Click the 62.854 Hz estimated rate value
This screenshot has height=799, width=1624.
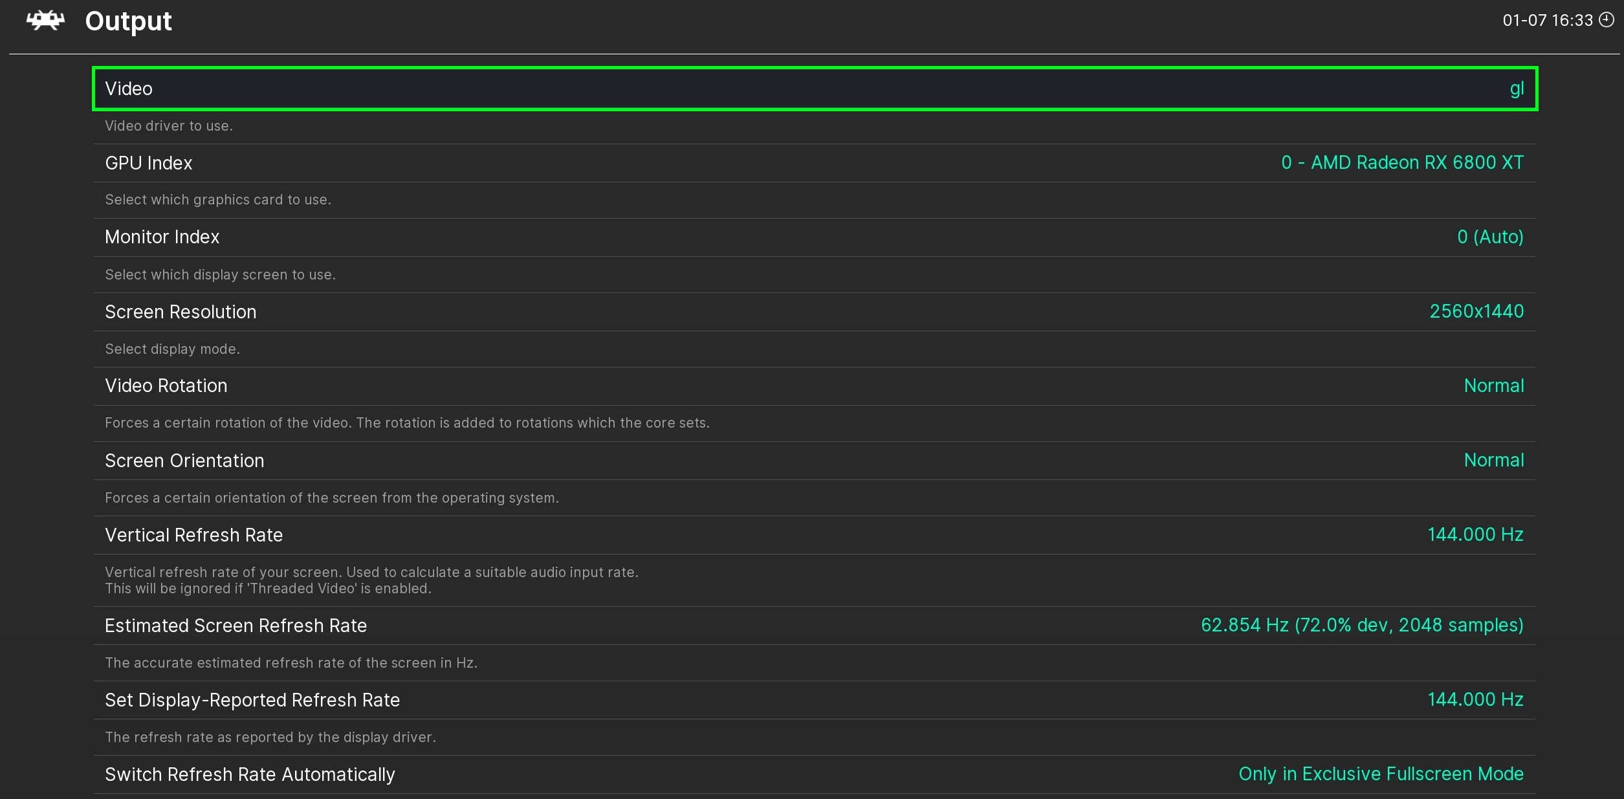click(x=1362, y=625)
